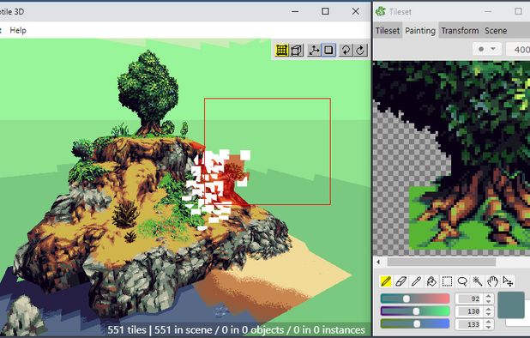
Task: Open the Transform tab
Action: 460,30
